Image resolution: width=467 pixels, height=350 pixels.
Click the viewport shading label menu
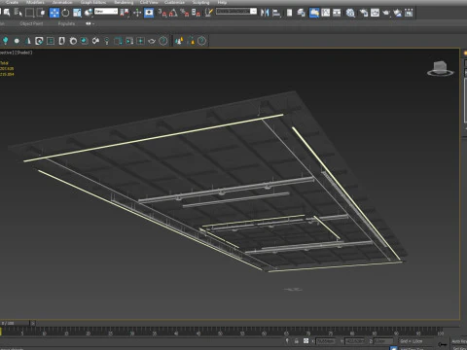coord(23,52)
